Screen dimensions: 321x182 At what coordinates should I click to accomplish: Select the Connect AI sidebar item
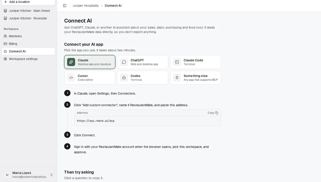coord(28,51)
